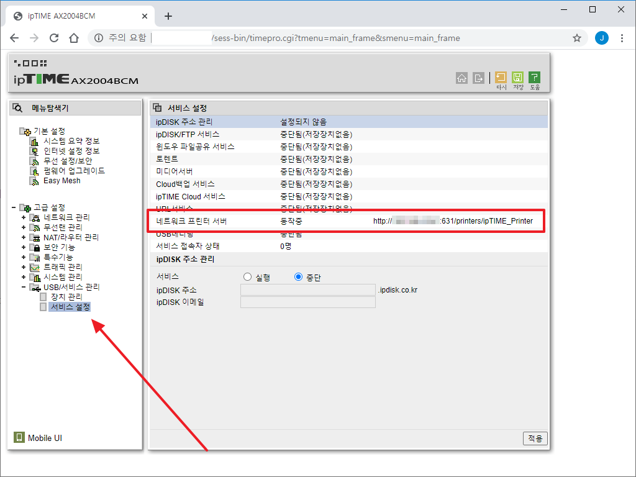Click the 메뉴탐색기 search icon
636x477 pixels.
point(17,108)
